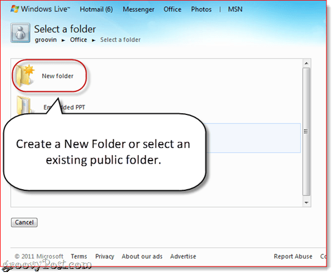
Task: Open About our ads link
Action: [x=142, y=256]
